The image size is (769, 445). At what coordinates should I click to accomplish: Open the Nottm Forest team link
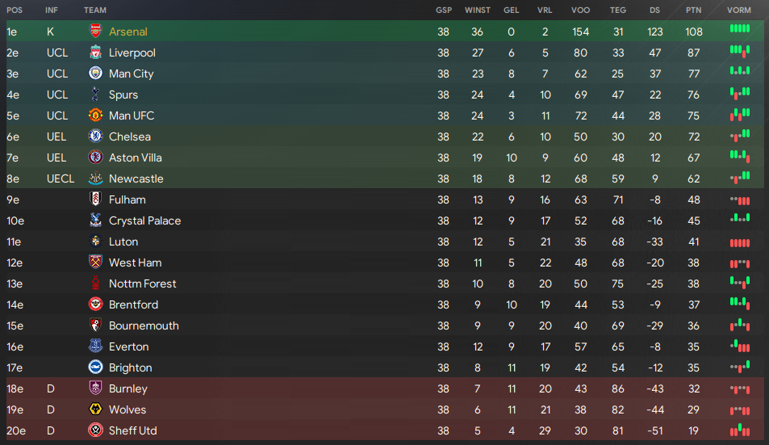(142, 283)
